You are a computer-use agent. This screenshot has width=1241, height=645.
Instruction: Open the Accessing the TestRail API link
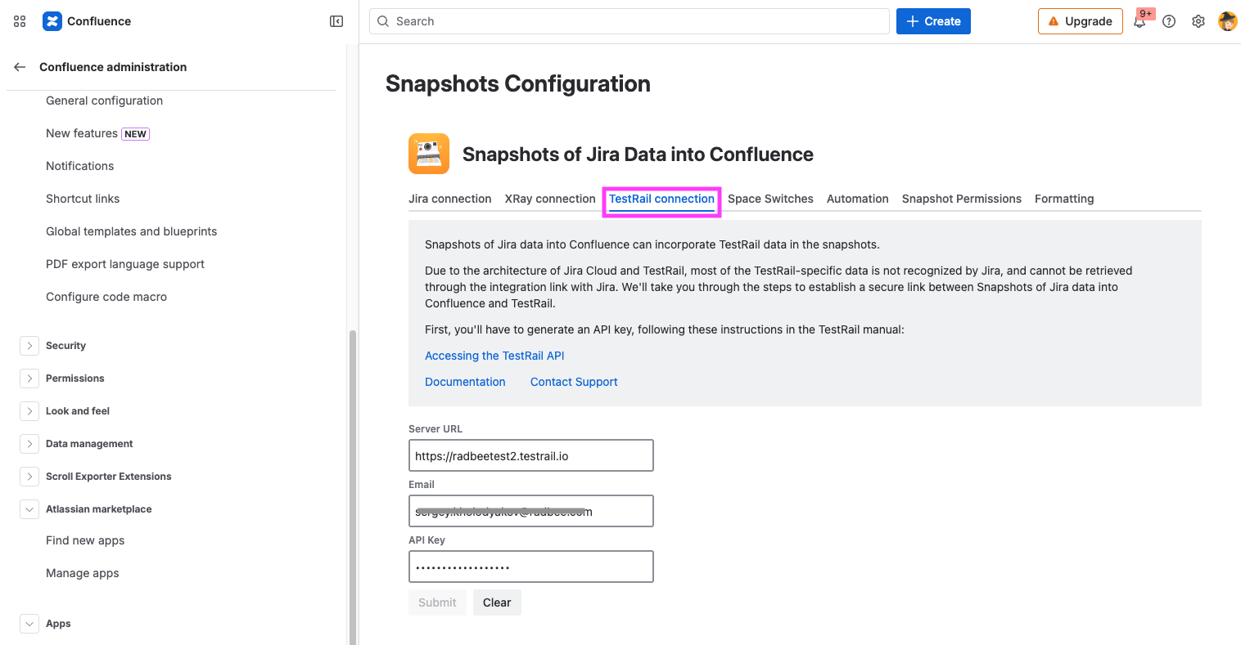point(494,356)
